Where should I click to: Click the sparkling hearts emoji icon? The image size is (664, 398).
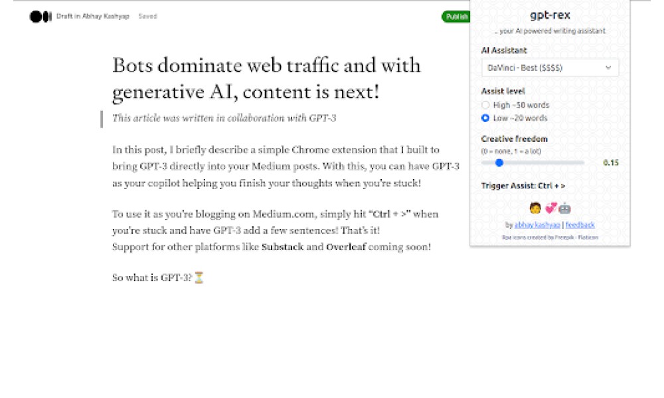coord(550,208)
